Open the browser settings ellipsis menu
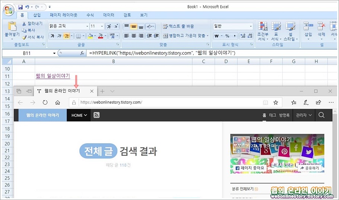Image resolution: width=339 pixels, height=200 pixels. (331, 102)
